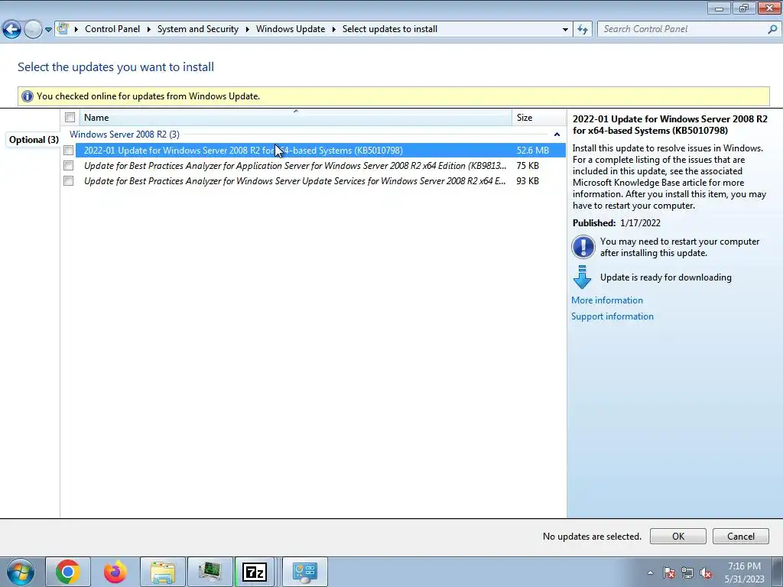Open the clock showing 7:16 PM
Screen dimensions: 783x587
point(744,572)
